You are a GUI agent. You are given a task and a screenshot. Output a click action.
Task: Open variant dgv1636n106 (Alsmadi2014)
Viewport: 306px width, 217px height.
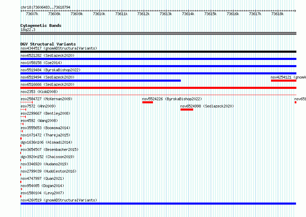pos(46,142)
